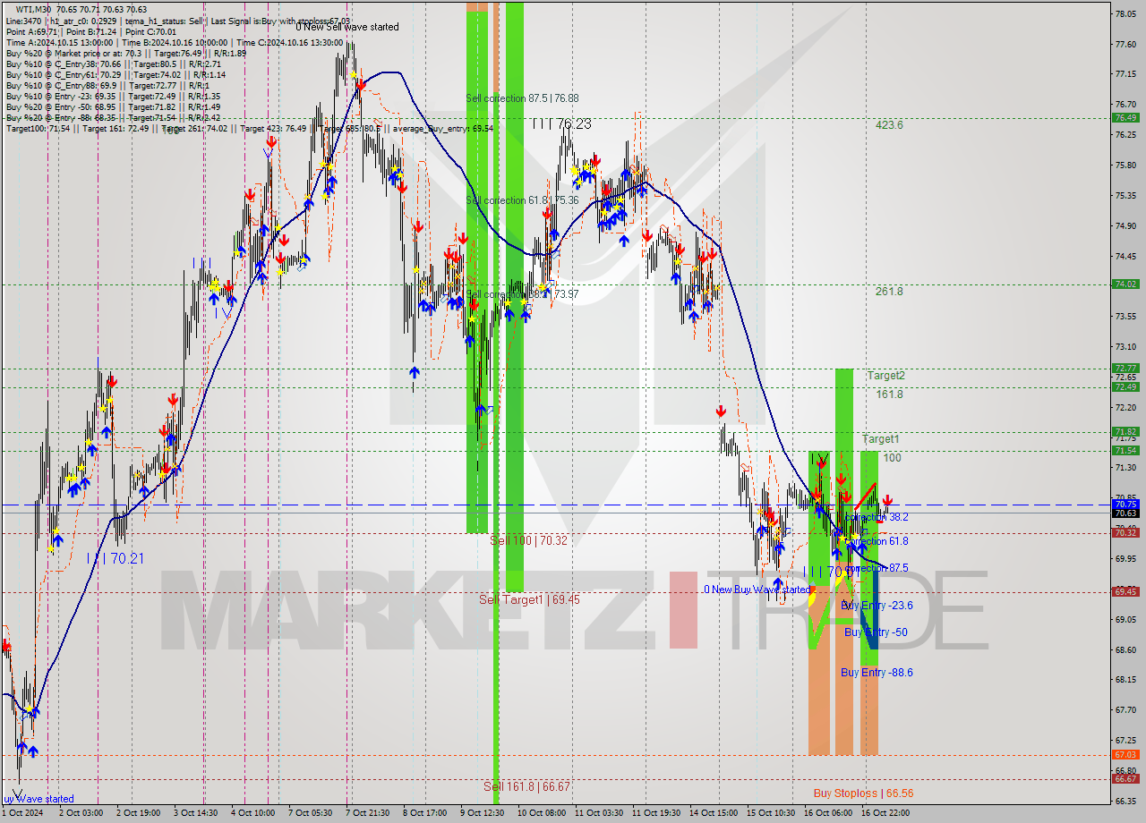Image resolution: width=1146 pixels, height=823 pixels.
Task: Click the '15 Oct 10:30' time axis label
Action: tap(771, 813)
